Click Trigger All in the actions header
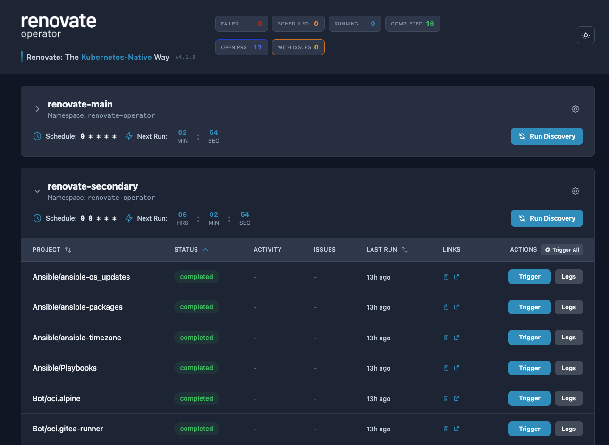Image resolution: width=609 pixels, height=445 pixels. (562, 249)
